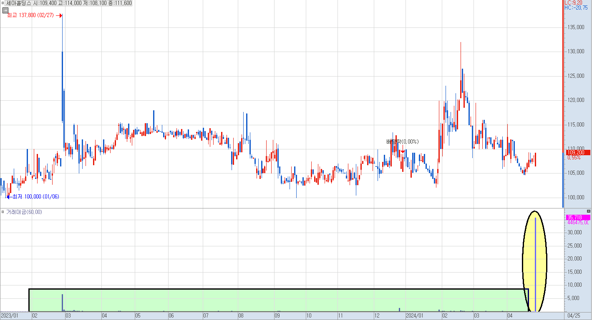The height and width of the screenshot is (320, 592).
Task: Click the 25,000 volume axis label
Action: [575, 246]
